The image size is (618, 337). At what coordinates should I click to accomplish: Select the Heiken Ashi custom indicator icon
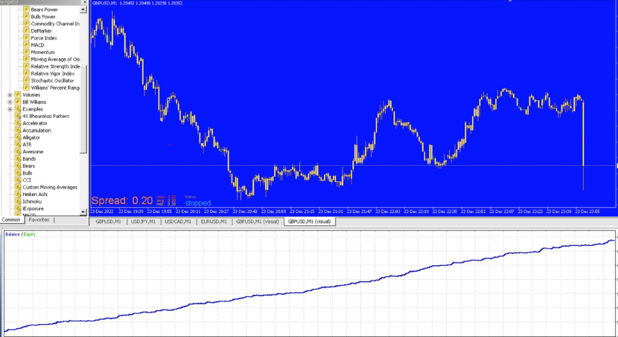pyautogui.click(x=18, y=194)
